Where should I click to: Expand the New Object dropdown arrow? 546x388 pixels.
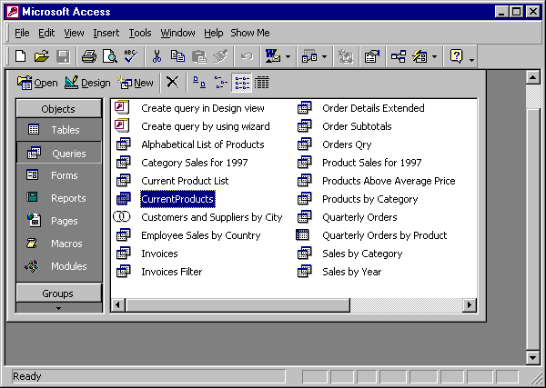[x=434, y=56]
